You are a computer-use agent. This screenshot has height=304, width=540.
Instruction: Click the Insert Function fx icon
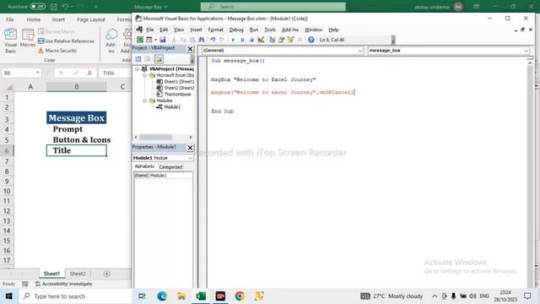(89, 73)
